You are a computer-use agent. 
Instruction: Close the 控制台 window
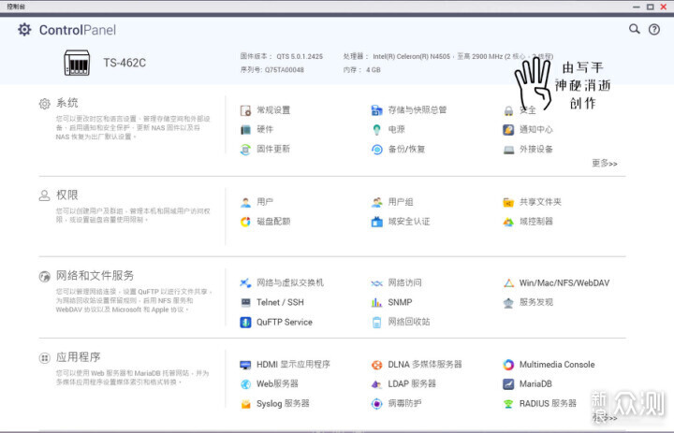pos(664,7)
